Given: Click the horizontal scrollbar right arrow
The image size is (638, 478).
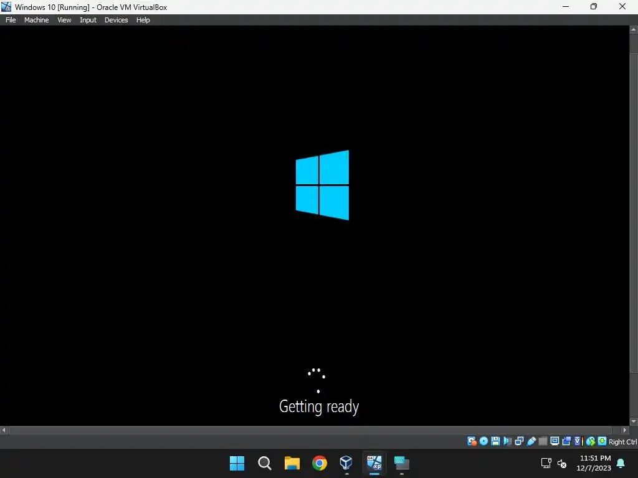Looking at the screenshot, I should pos(625,430).
